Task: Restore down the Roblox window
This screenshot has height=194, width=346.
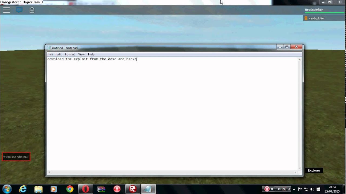Action: point(330,2)
